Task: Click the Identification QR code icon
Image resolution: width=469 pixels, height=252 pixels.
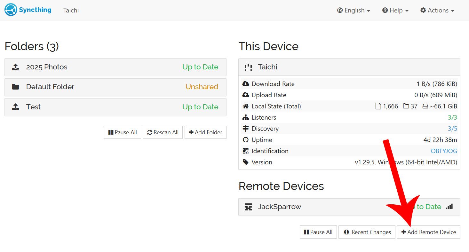Action: tap(246, 151)
